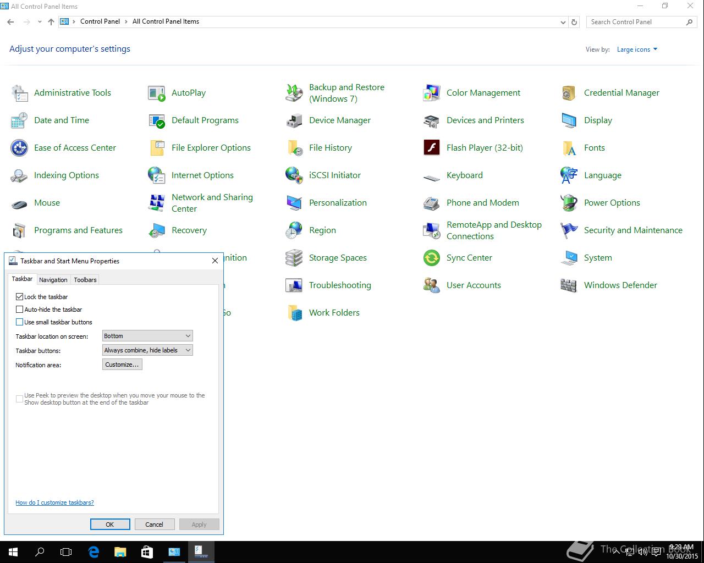Open the AutoPlay icon
This screenshot has height=563, width=704.
[x=157, y=93]
